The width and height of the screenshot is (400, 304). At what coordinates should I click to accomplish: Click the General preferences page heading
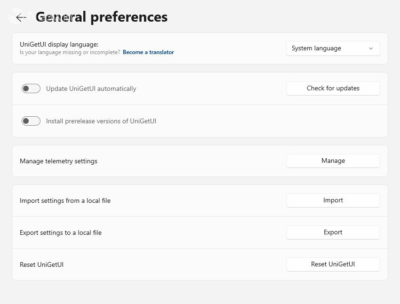(x=101, y=17)
